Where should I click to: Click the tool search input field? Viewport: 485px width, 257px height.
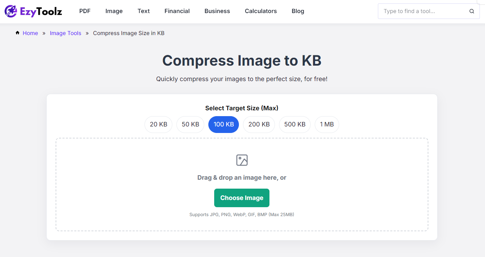[422, 11]
